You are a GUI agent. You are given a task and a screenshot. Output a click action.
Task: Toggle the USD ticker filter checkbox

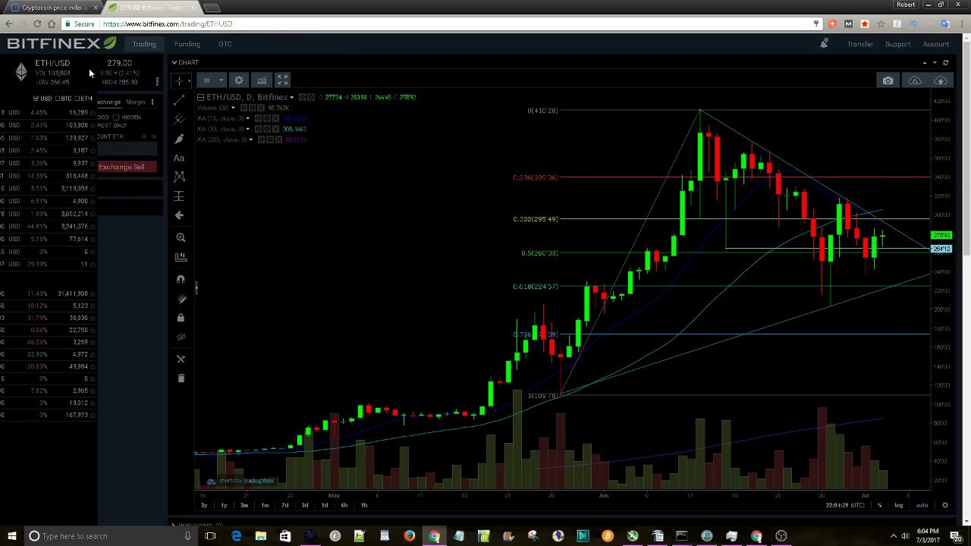tap(36, 99)
